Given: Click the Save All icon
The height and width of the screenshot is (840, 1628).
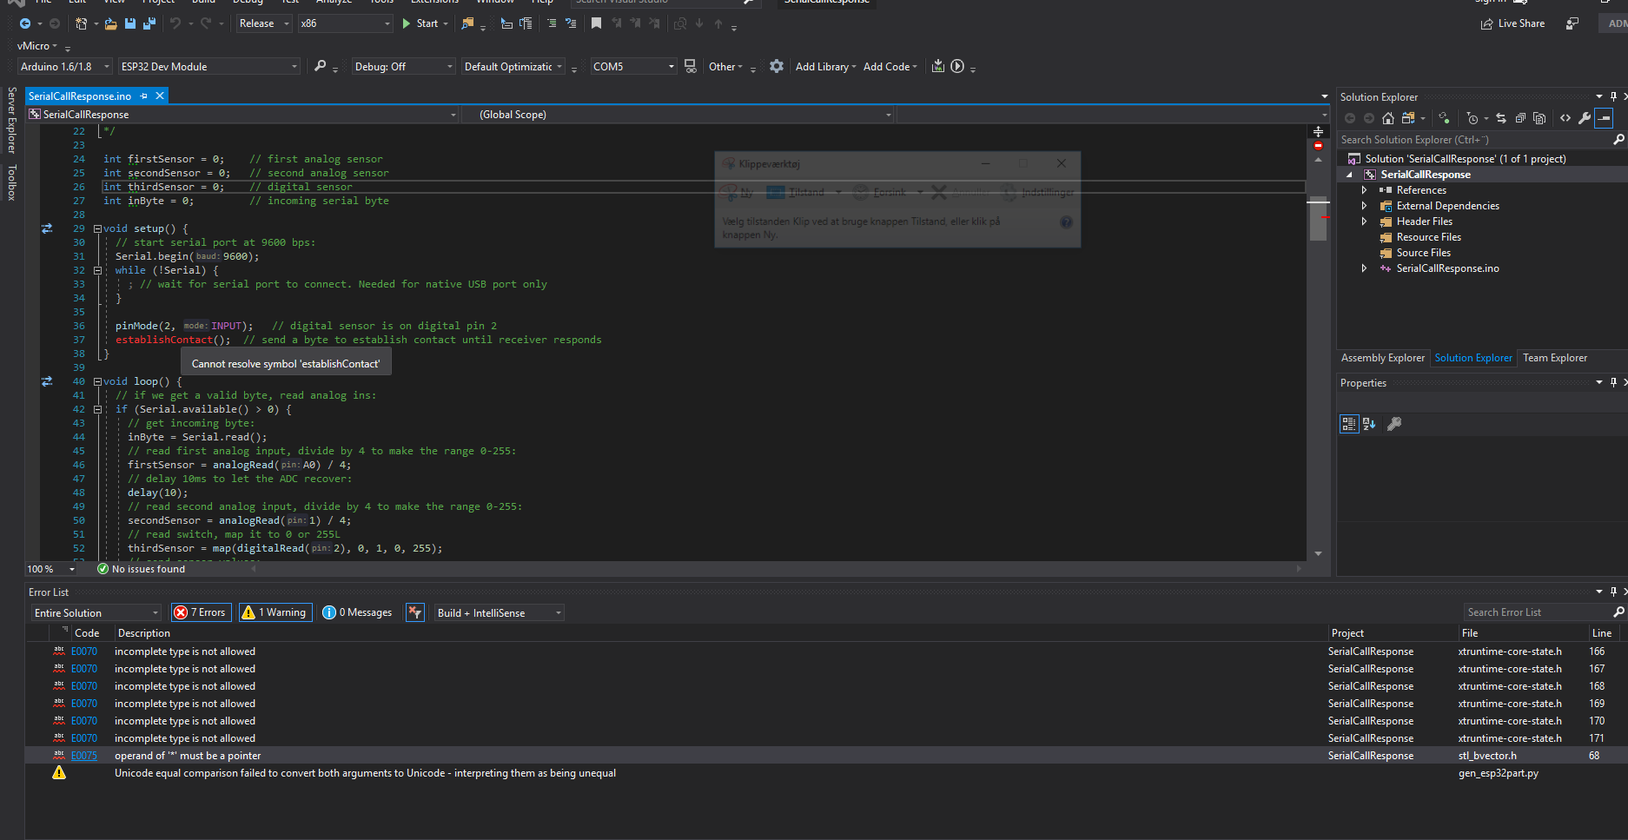Looking at the screenshot, I should click(149, 23).
